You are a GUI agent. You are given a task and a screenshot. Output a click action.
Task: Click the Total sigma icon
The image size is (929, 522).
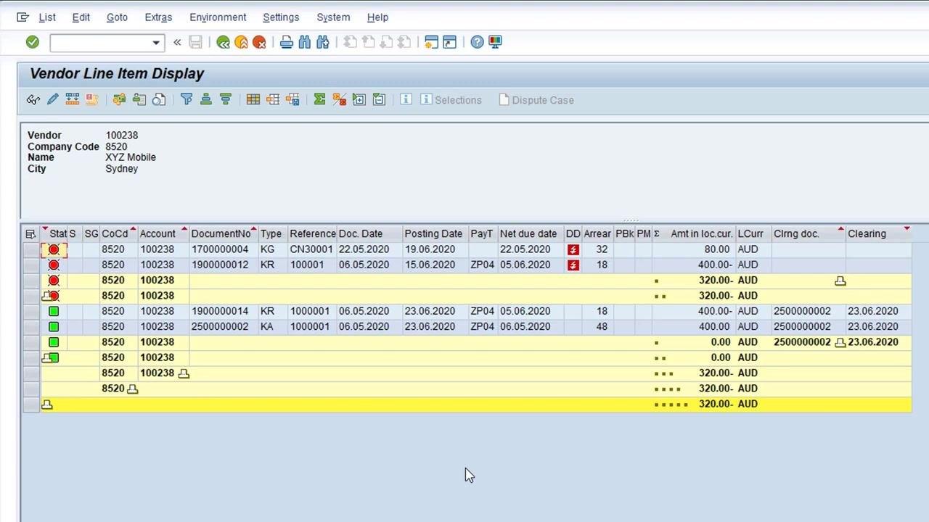[319, 100]
